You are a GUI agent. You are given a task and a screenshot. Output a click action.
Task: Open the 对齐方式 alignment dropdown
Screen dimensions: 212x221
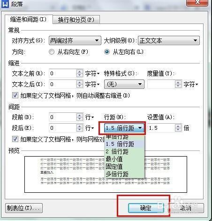pos(75,40)
